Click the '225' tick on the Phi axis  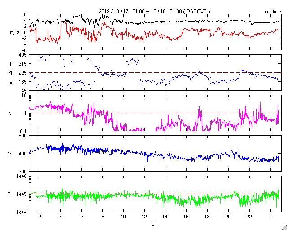pos(23,73)
